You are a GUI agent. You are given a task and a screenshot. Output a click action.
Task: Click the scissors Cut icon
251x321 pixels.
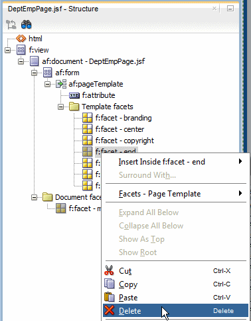click(x=109, y=270)
